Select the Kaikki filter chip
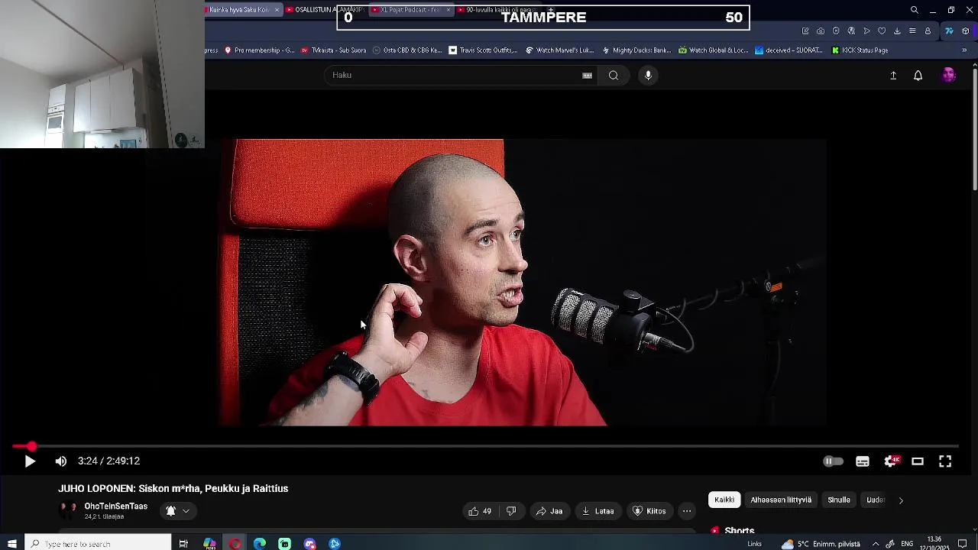 724,500
